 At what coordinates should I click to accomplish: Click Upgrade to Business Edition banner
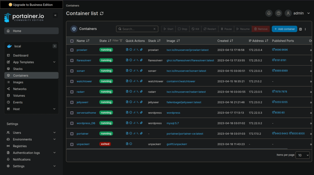tap(32, 5)
